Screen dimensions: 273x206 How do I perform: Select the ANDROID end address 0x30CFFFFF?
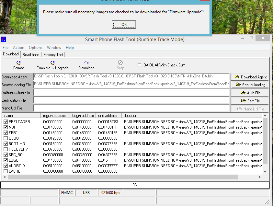[108, 166]
